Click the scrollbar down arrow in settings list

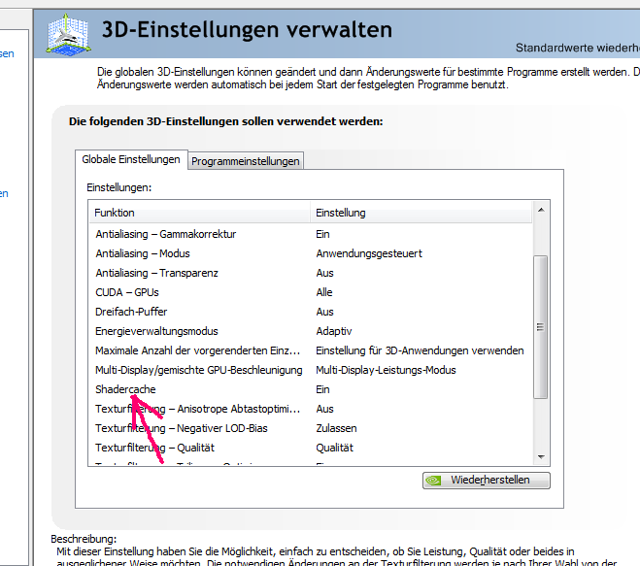click(541, 457)
